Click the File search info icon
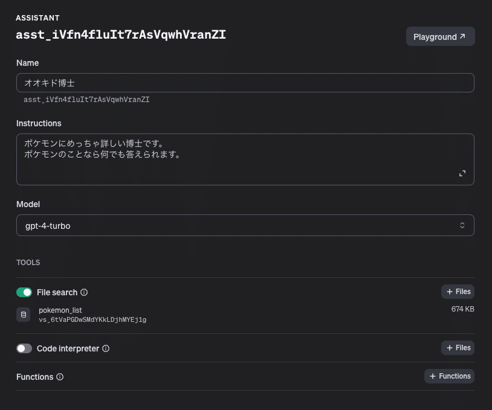The image size is (492, 410). pyautogui.click(x=85, y=292)
